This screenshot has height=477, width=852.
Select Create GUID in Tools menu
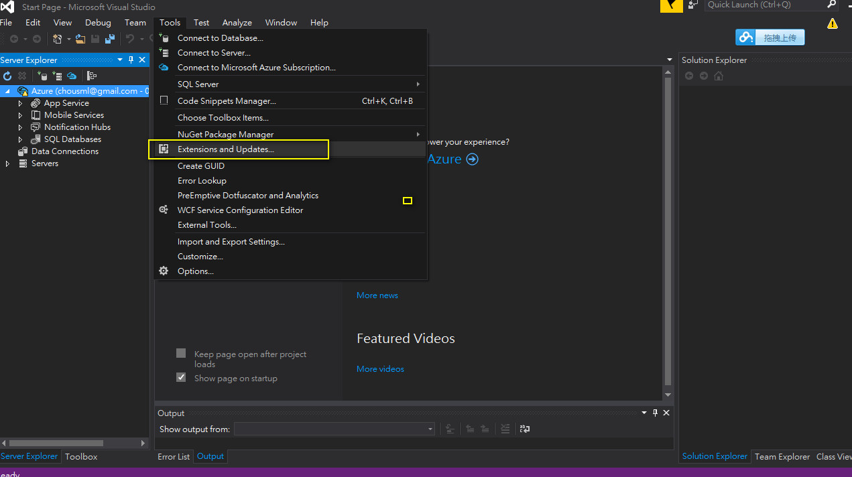pyautogui.click(x=290, y=165)
